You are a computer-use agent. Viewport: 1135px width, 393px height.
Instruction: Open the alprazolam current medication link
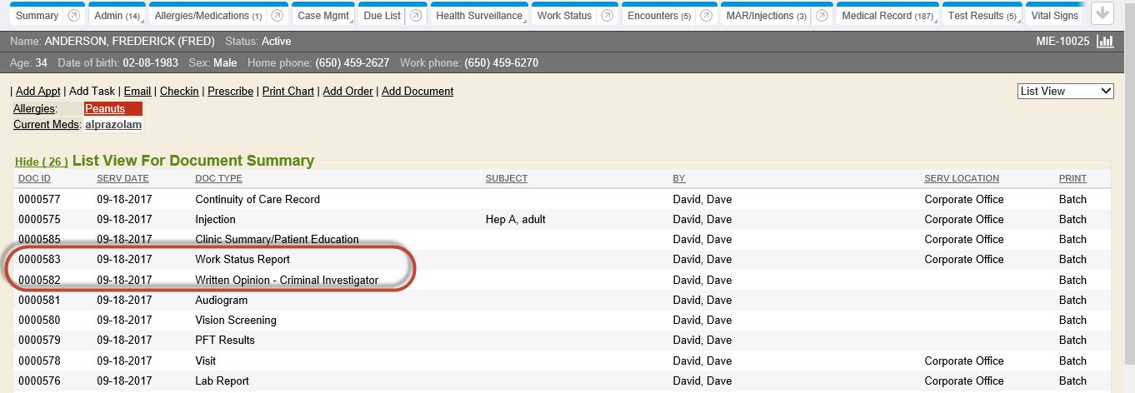112,125
